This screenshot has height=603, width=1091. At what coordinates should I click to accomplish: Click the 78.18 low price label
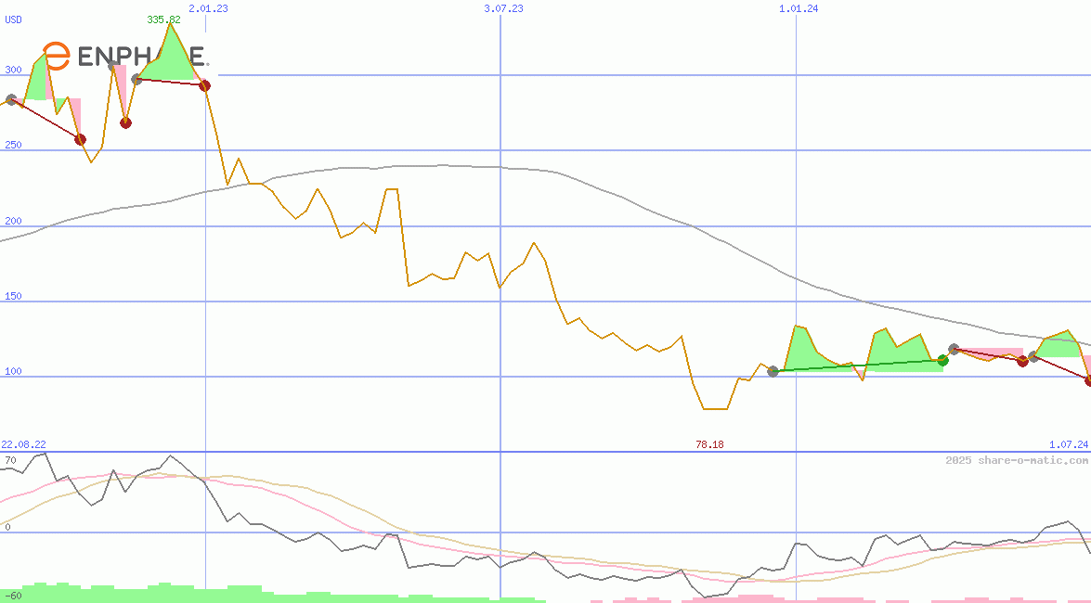(x=709, y=444)
